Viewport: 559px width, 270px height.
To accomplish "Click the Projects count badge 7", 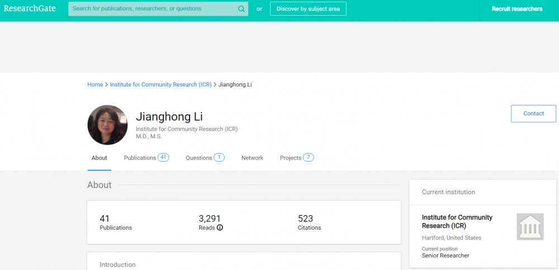I will (x=309, y=157).
